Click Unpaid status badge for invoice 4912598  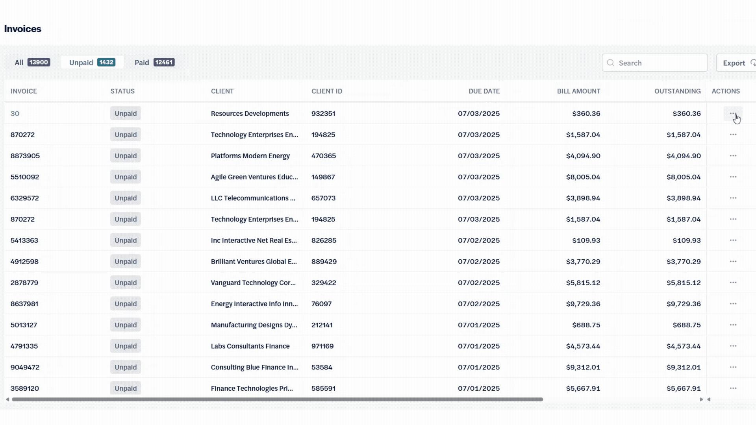point(126,262)
